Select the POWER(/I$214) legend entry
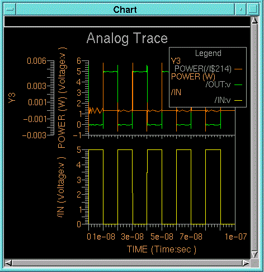Screen dimensions: 264x272 (x=203, y=69)
